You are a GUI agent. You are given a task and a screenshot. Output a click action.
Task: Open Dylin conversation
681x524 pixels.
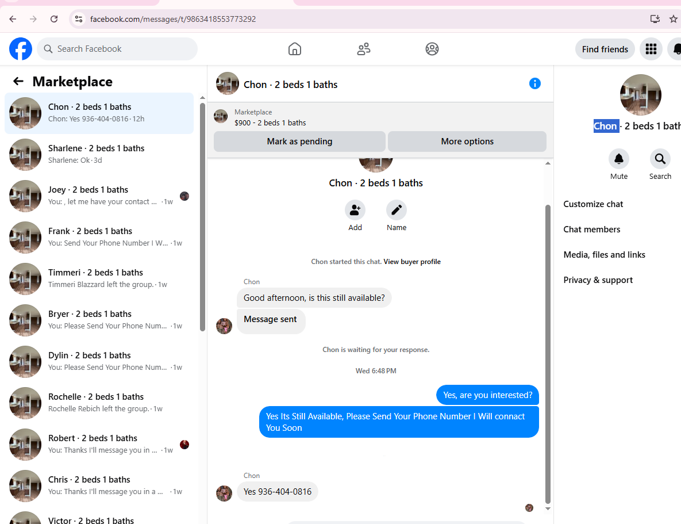[x=99, y=361]
